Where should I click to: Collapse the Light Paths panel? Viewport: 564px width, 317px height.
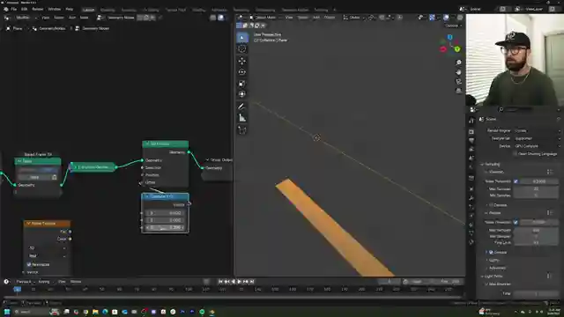(492, 276)
